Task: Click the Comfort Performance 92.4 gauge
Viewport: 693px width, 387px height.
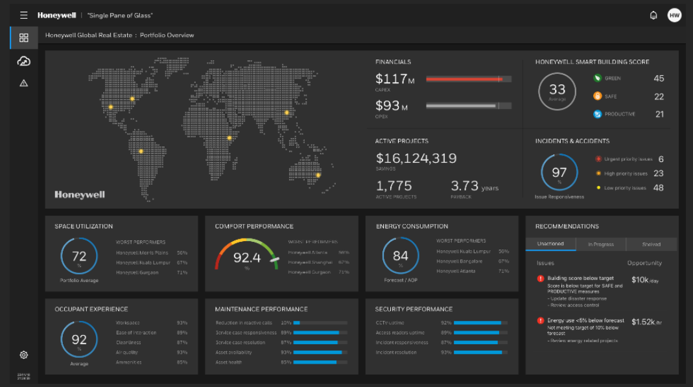Action: [x=247, y=255]
